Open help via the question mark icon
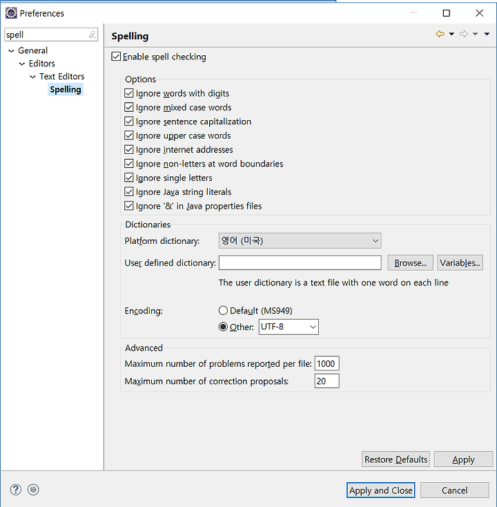This screenshot has height=507, width=497. point(15,490)
